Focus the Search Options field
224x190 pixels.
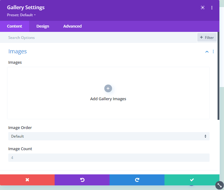[x=98, y=38]
